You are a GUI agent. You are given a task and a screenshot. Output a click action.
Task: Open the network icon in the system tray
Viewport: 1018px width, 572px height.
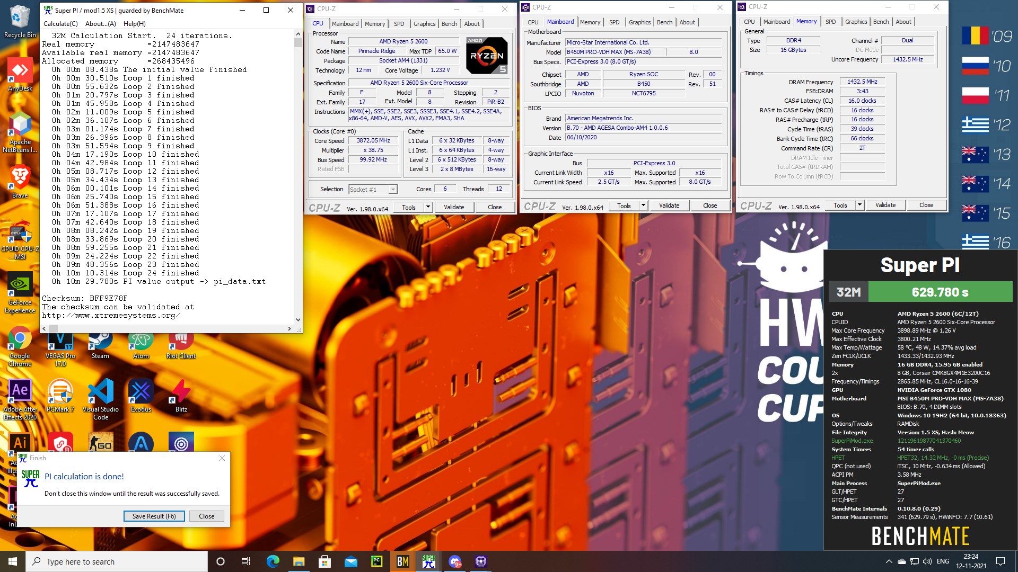915,561
